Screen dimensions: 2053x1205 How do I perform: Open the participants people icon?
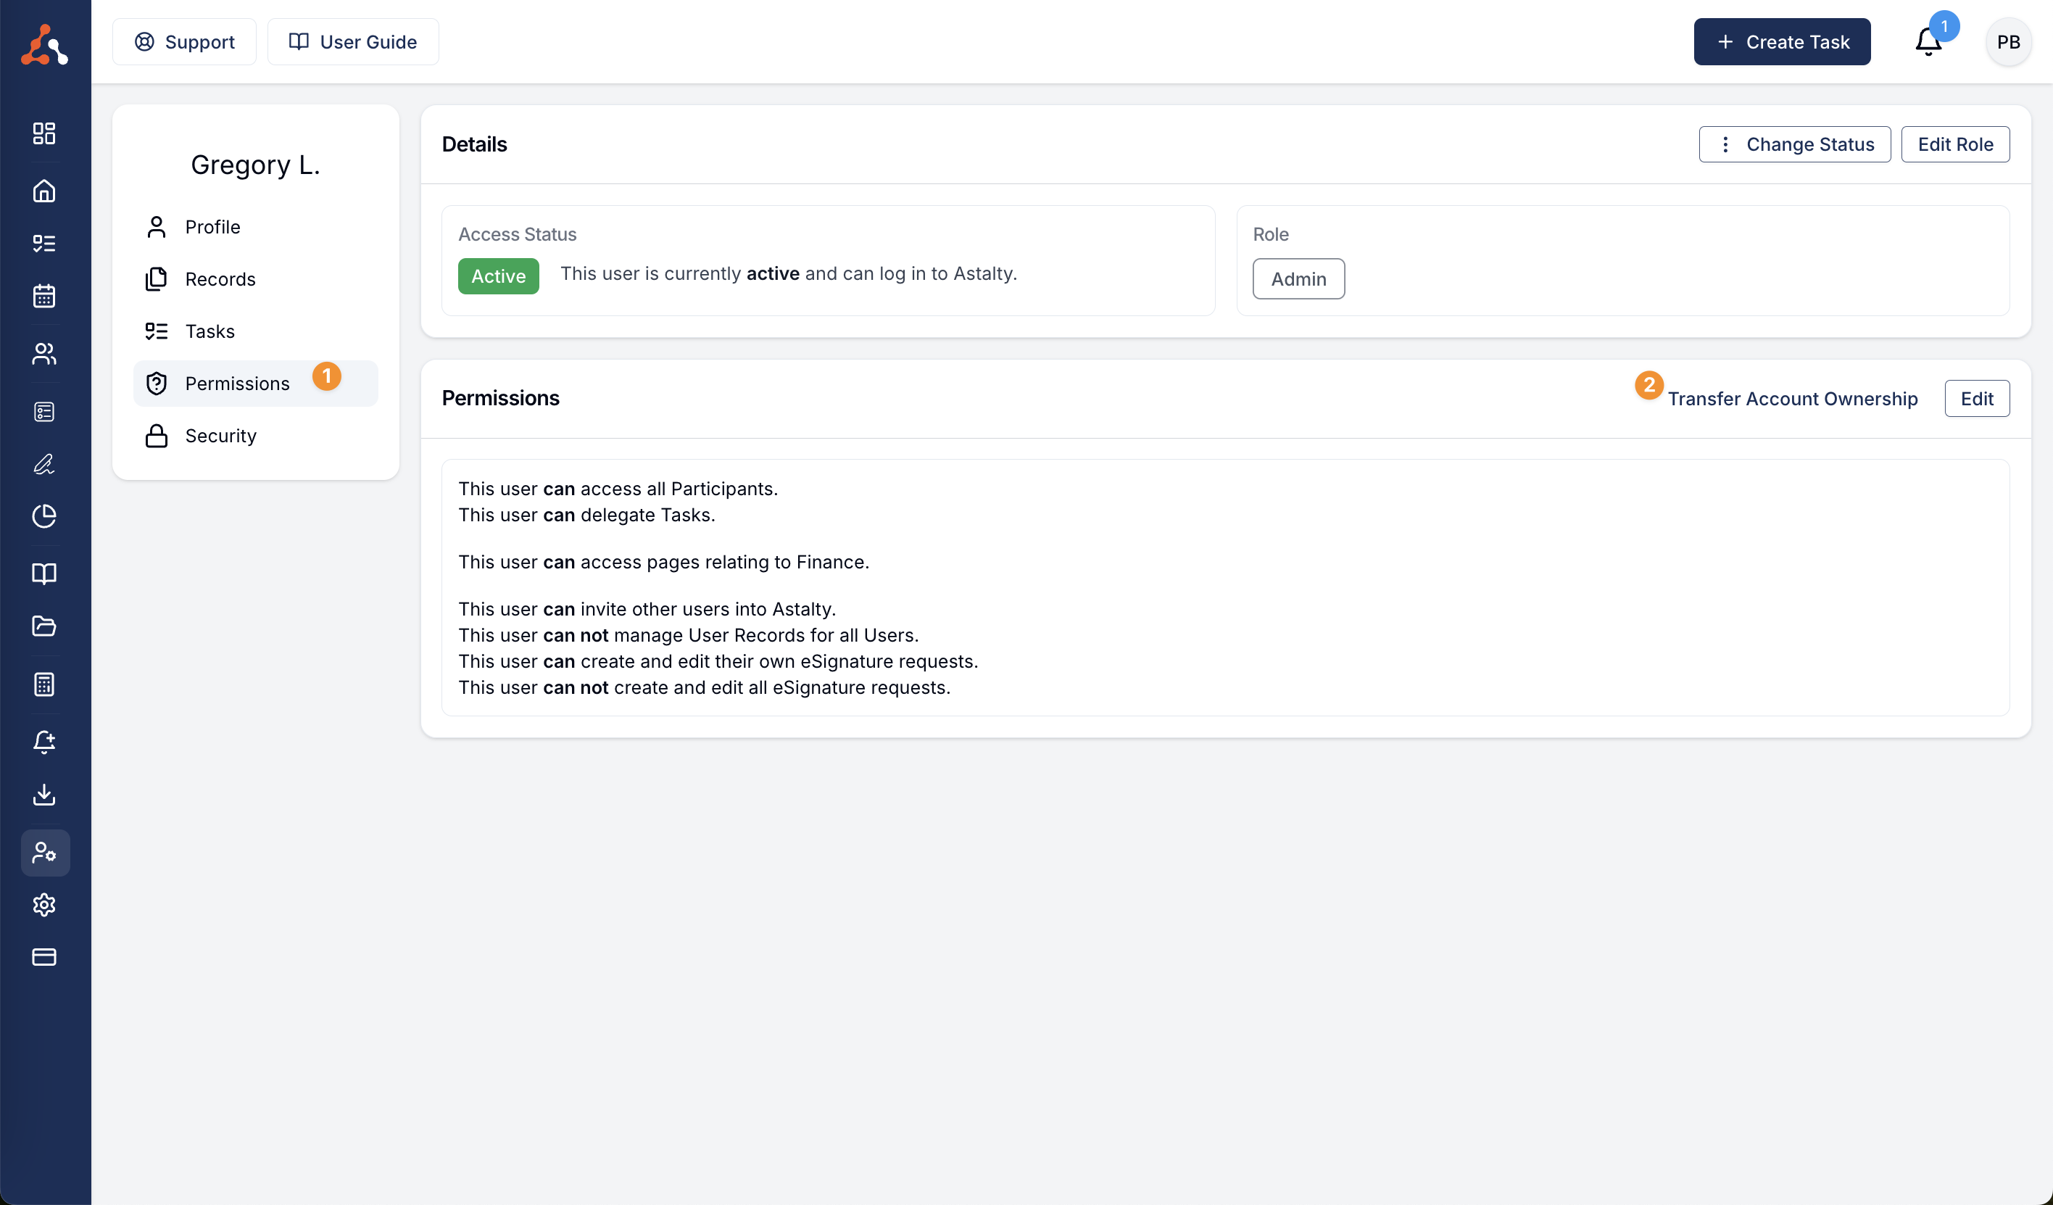[44, 354]
